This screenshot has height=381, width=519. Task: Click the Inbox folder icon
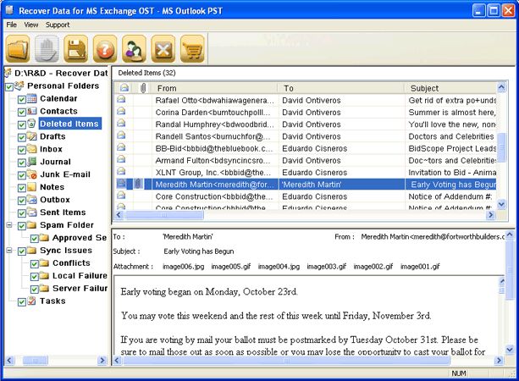point(32,149)
